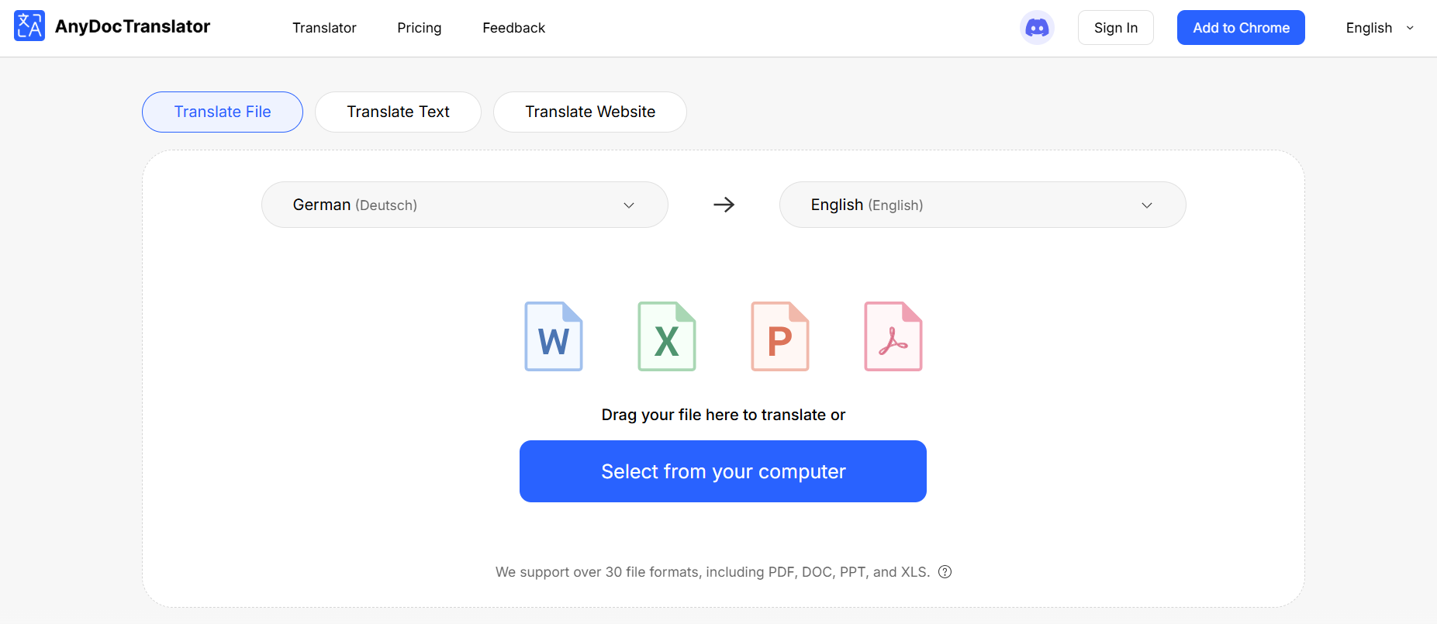Open the site language English selector

tap(1380, 28)
